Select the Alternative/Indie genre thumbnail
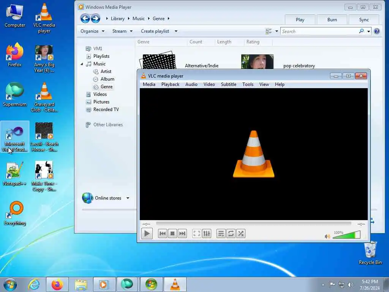This screenshot has height=292, width=389. [x=158, y=61]
